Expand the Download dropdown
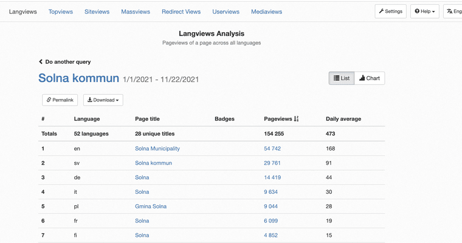 pyautogui.click(x=103, y=100)
